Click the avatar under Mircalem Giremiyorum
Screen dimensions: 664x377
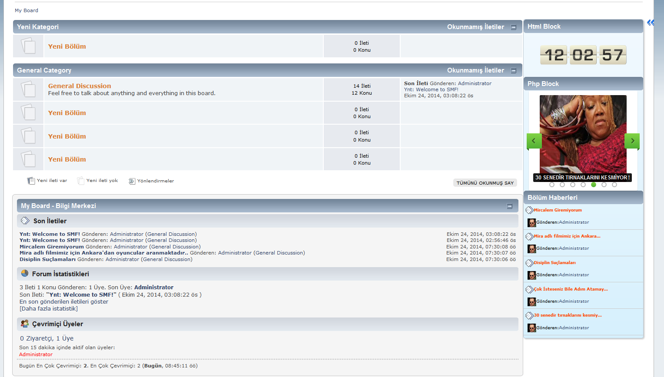[532, 223]
